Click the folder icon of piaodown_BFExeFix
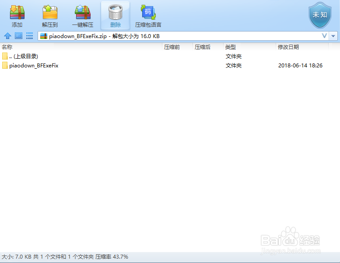Viewport: 340px width, 263px height. click(x=5, y=65)
